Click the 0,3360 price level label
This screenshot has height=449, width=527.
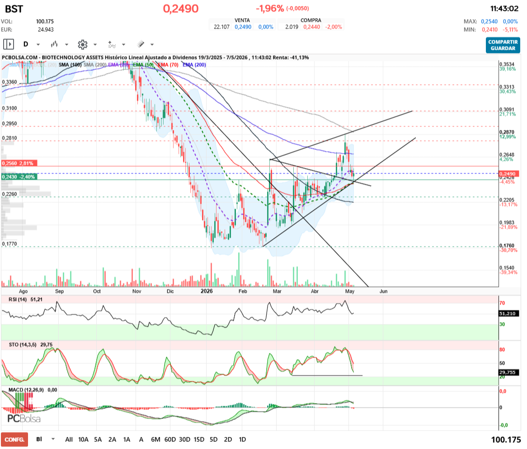pos(9,82)
